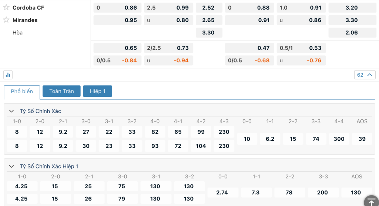379x206 pixels.
Task: Pick correct score 3-0 away odds 30
Action: click(x=86, y=146)
